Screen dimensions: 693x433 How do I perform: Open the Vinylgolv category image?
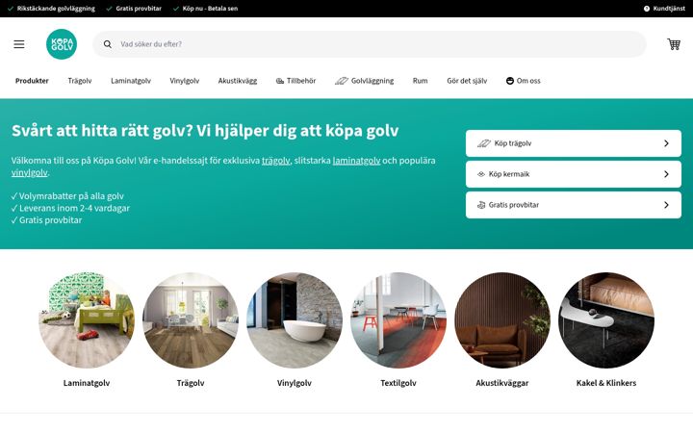295,319
